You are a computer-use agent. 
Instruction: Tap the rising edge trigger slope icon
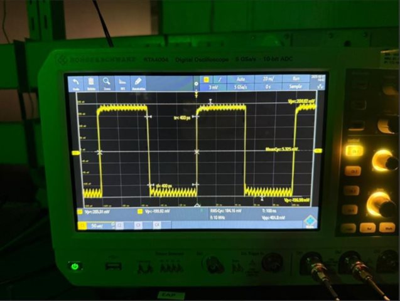[x=220, y=80]
